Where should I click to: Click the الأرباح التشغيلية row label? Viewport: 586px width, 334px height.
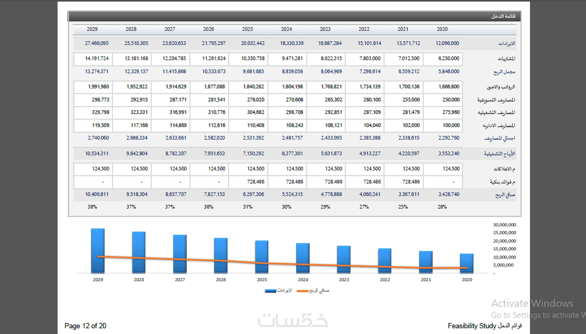click(499, 154)
